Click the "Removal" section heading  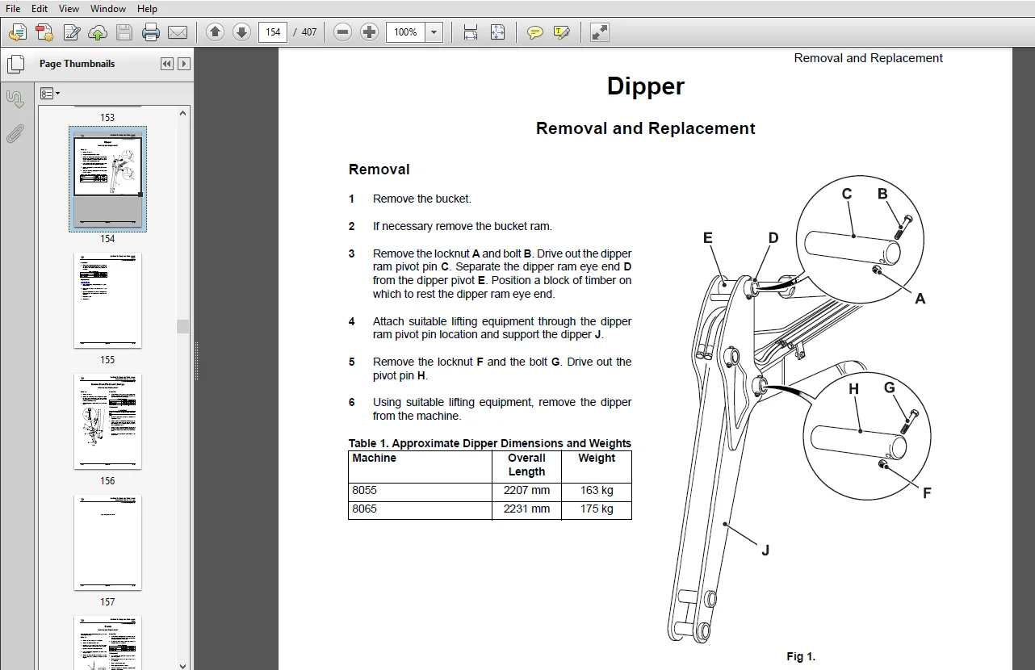pos(379,170)
